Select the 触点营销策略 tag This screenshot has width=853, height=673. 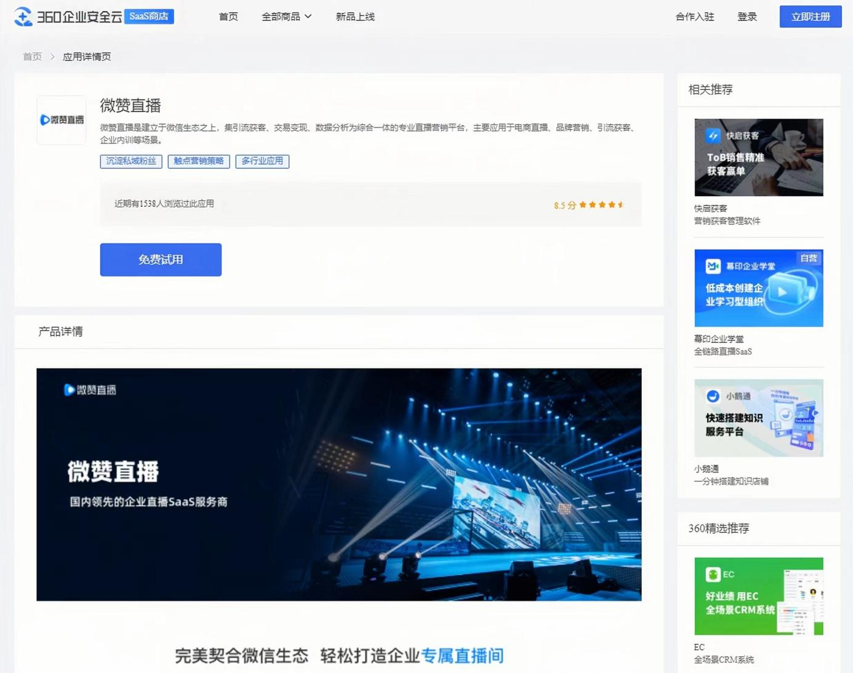(199, 161)
